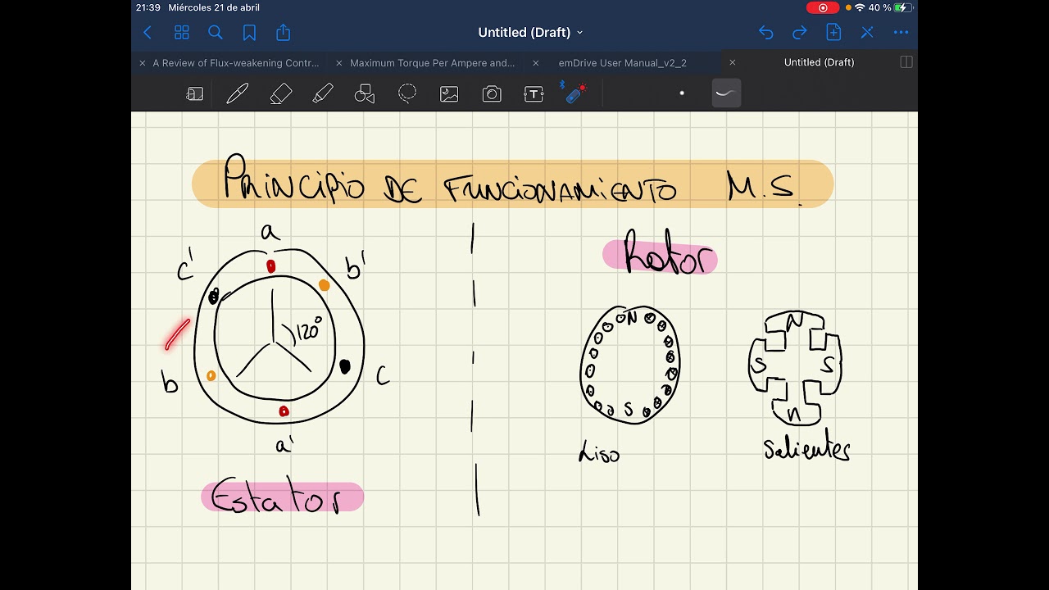Choose the dot laser pointer style
This screenshot has height=590, width=1049.
pos(682,93)
